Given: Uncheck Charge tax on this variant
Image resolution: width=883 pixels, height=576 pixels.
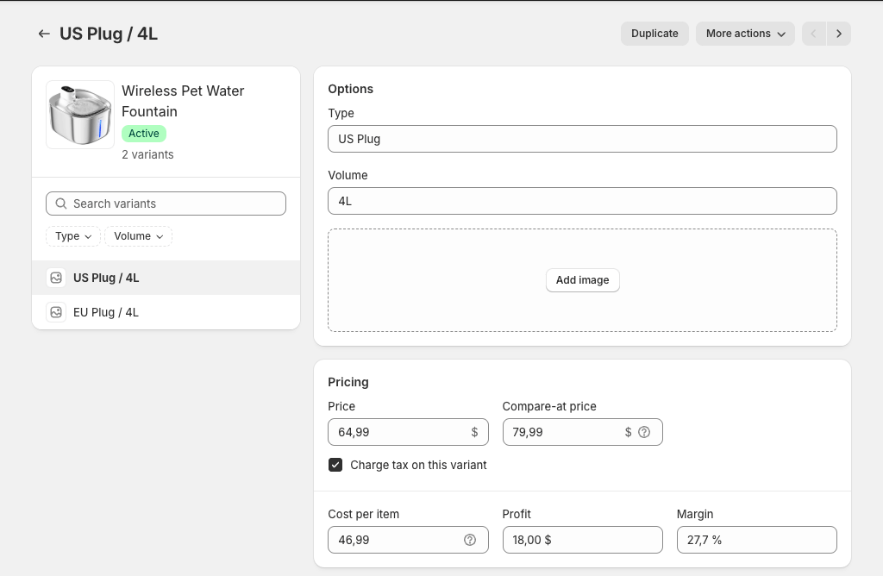Looking at the screenshot, I should [x=335, y=465].
